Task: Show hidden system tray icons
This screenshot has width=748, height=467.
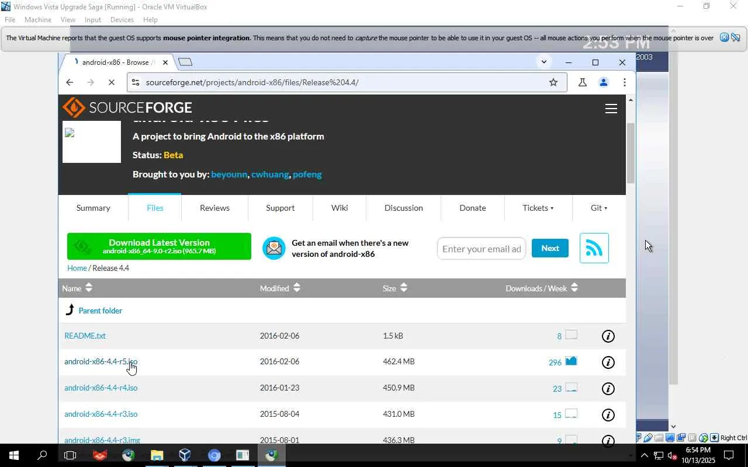Action: click(x=645, y=455)
